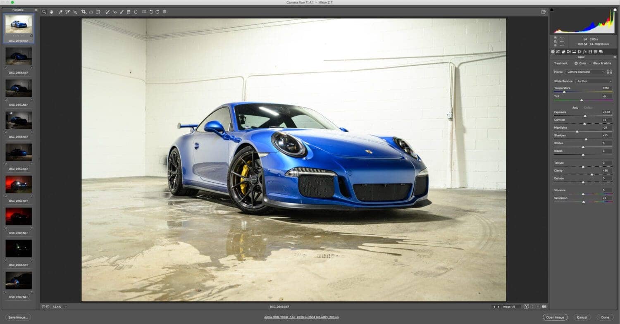Open the profile browser grid icon
The width and height of the screenshot is (620, 324).
coord(609,72)
